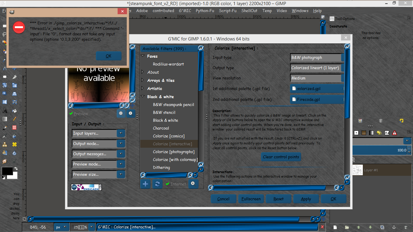
Task: Open the px unit selector in status bar
Action: 61,227
